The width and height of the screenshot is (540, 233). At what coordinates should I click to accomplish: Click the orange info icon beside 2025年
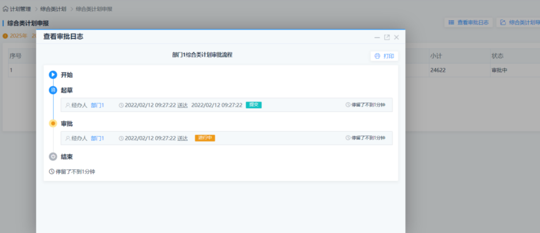5,36
